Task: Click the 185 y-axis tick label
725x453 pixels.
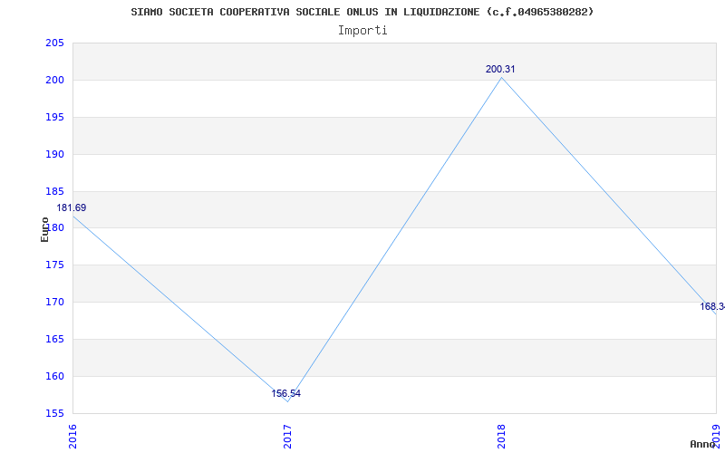Action: 54,191
